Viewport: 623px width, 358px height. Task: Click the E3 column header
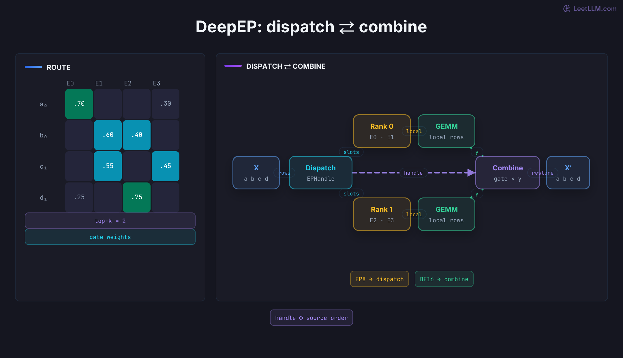tap(157, 83)
